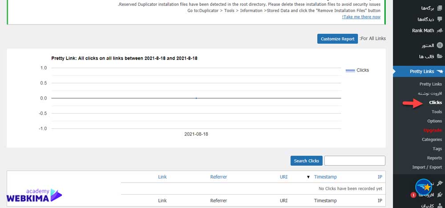
Task: Click the Plugins (افزونه‌ها) plug icon
Action: 440,195
